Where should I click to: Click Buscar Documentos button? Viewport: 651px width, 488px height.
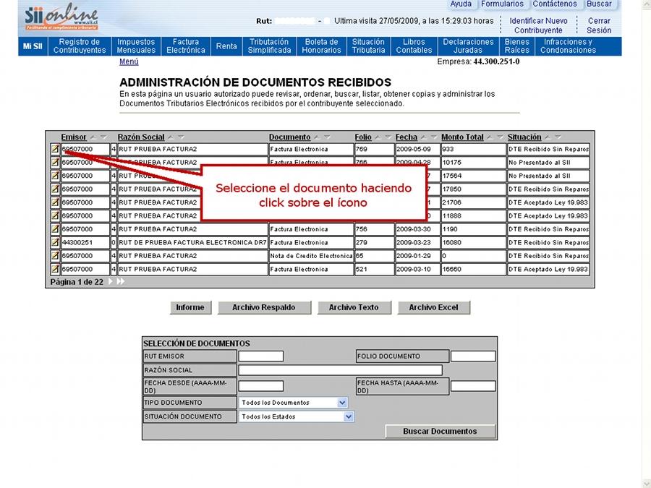pyautogui.click(x=440, y=431)
